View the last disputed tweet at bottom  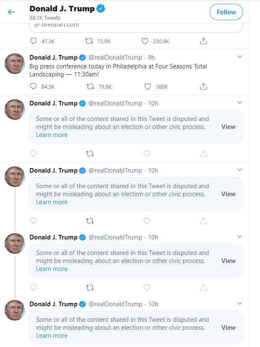coord(228,328)
